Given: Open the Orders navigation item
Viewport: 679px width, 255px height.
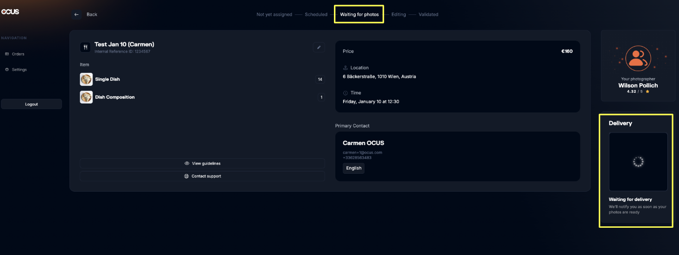Looking at the screenshot, I should tap(18, 54).
